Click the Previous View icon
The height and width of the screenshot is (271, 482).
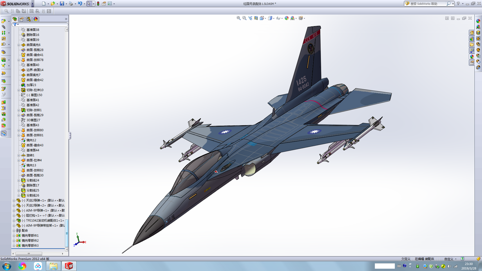pos(250,18)
